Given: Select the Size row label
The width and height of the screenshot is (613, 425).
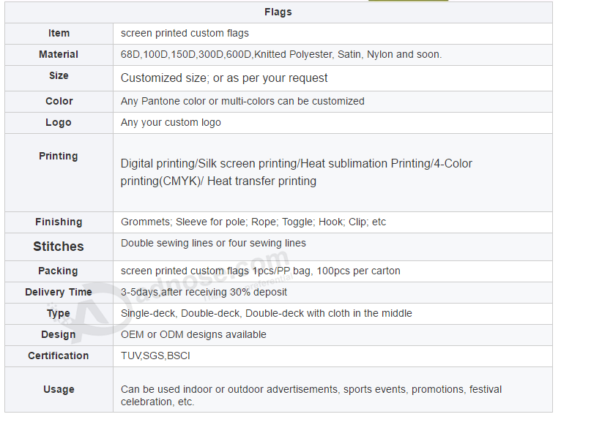Looking at the screenshot, I should tap(59, 75).
